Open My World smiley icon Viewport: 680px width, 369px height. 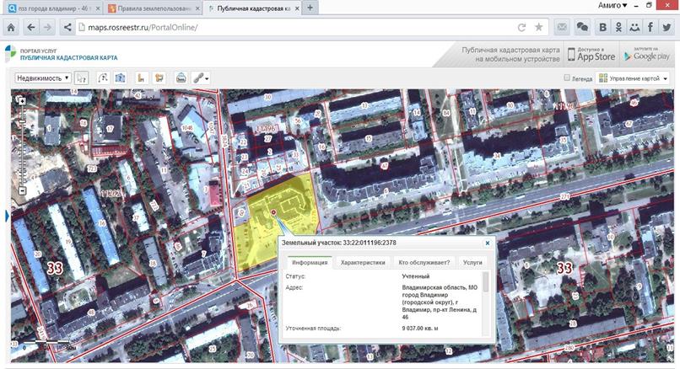pos(634,27)
